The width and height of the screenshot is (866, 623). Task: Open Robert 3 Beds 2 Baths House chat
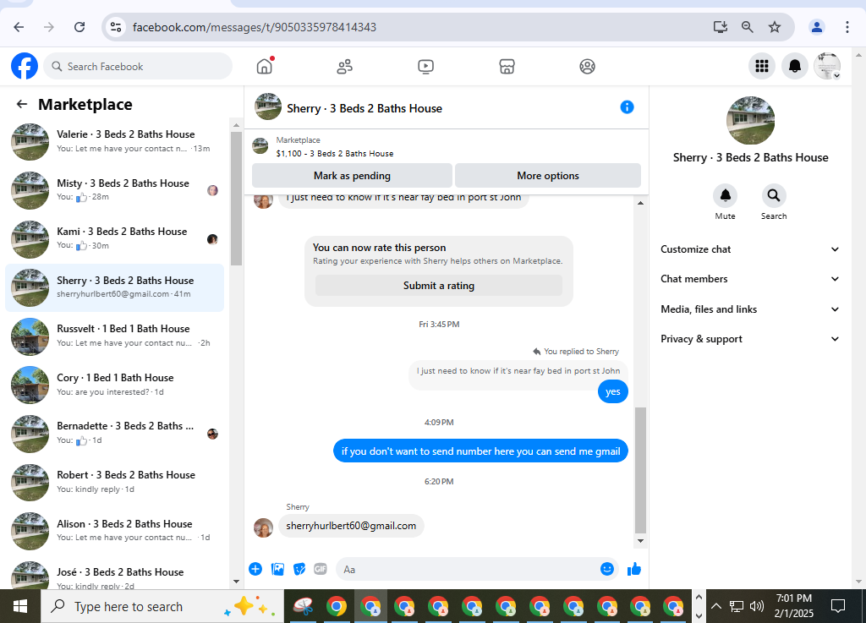point(115,482)
